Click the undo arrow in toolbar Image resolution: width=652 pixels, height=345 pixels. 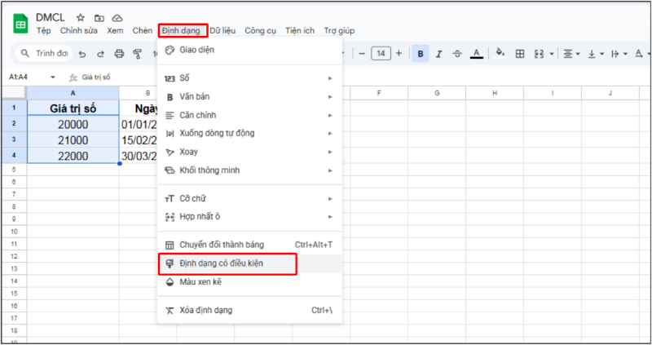coord(82,54)
